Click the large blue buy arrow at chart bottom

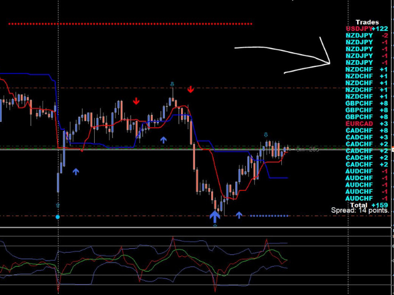214,216
